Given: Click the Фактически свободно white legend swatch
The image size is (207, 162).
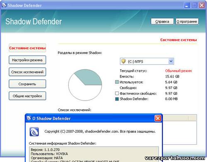Looking at the screenshot, I should pyautogui.click(x=117, y=94).
